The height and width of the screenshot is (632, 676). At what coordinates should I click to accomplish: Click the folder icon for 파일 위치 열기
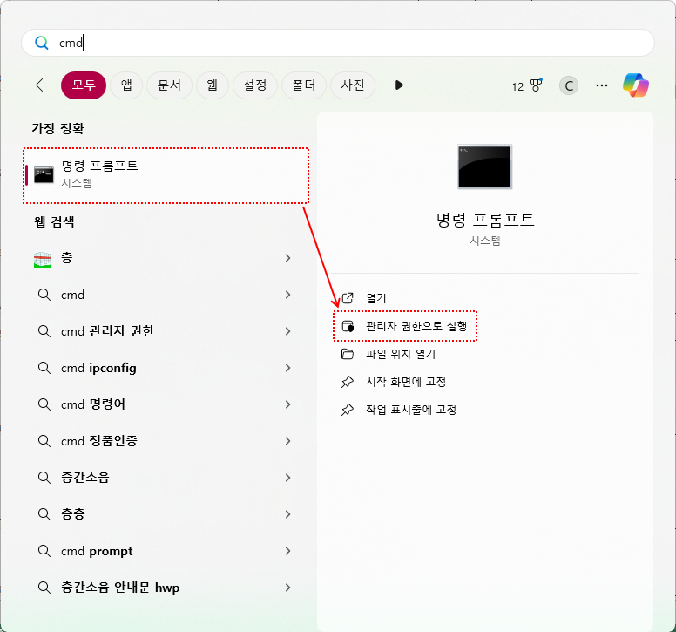pos(348,354)
